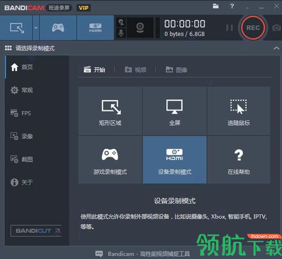Select the 开始 tab

pos(94,70)
